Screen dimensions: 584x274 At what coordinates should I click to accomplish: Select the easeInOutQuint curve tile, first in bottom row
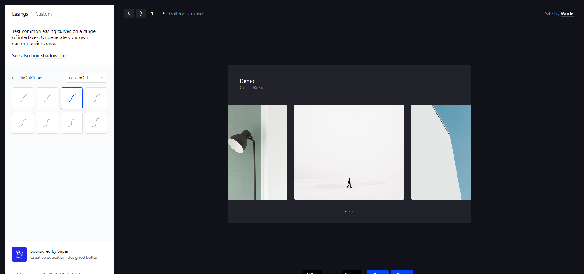[23, 123]
